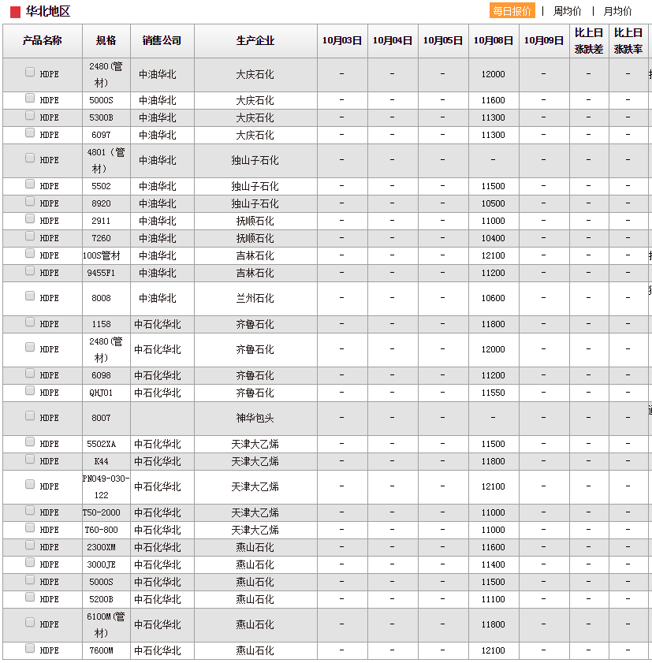Click the 销售公司 column header
The image size is (652, 663).
(x=162, y=40)
